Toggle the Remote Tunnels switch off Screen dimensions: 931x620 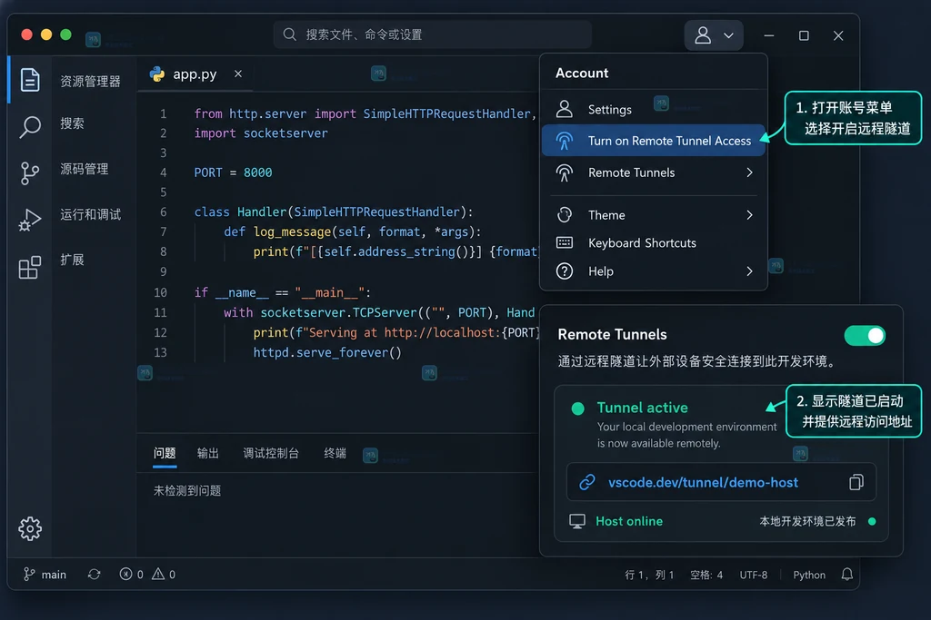point(865,336)
